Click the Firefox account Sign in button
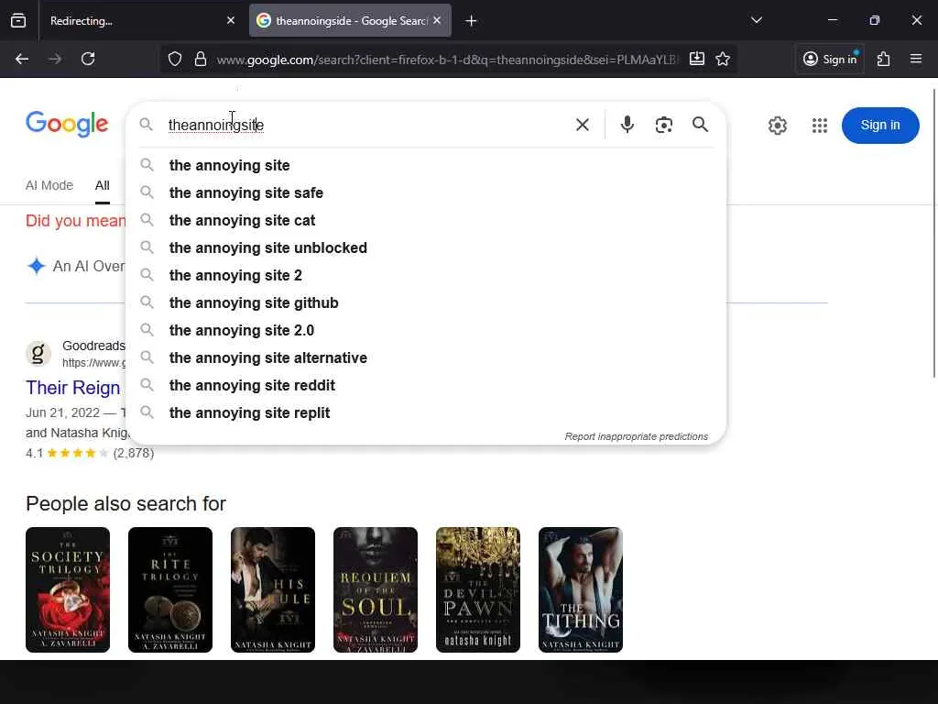 click(830, 59)
